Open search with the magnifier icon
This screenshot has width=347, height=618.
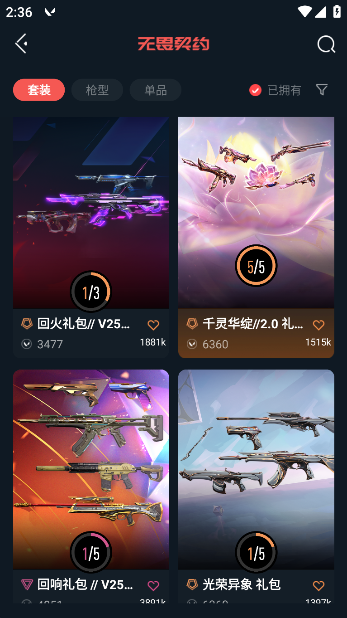click(326, 44)
